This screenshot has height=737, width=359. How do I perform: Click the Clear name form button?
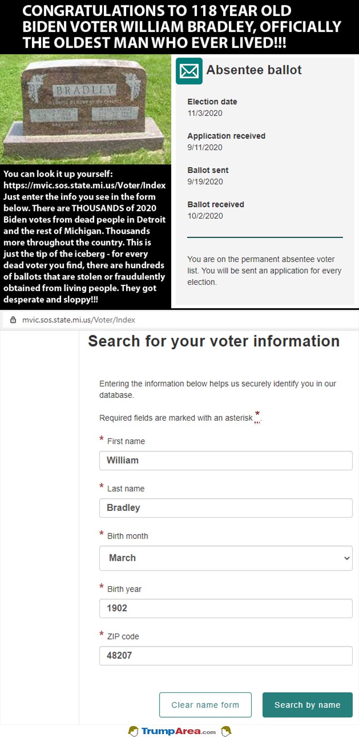click(x=205, y=705)
